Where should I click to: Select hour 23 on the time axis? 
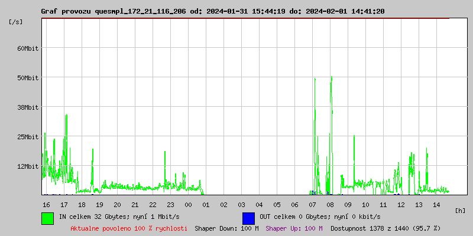170,205
